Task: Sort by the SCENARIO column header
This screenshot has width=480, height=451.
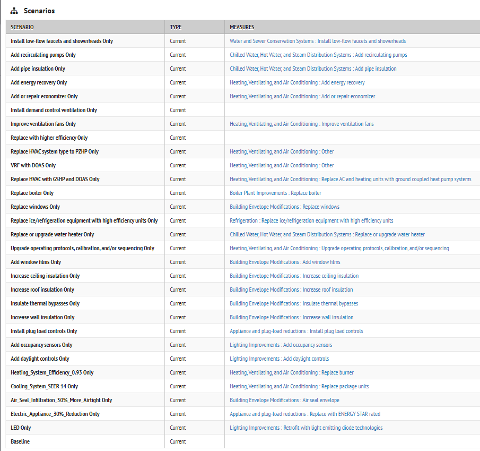Action: (23, 27)
